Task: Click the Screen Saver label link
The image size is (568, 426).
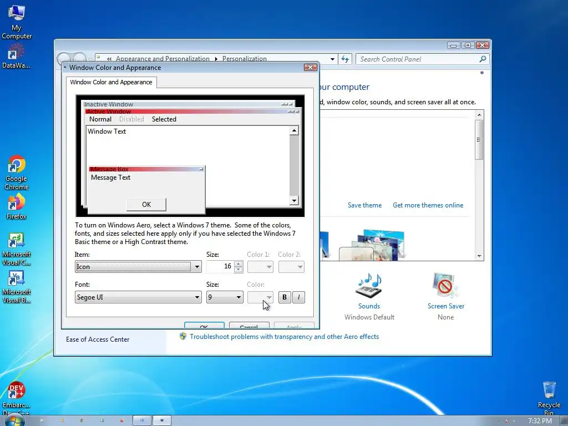Action: pyautogui.click(x=446, y=306)
